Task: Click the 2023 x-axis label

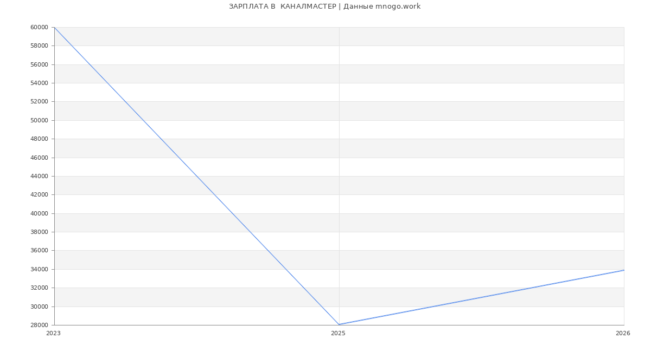Action: 53,333
